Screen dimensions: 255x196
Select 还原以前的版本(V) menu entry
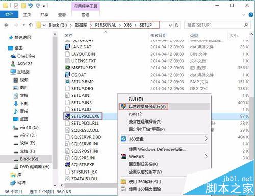145,171
